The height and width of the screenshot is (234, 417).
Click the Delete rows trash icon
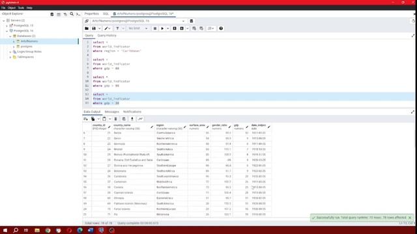[116, 119]
